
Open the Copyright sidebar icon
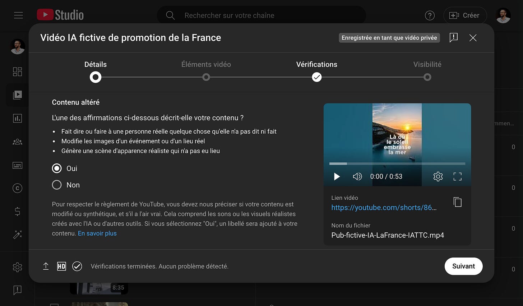[x=18, y=188]
